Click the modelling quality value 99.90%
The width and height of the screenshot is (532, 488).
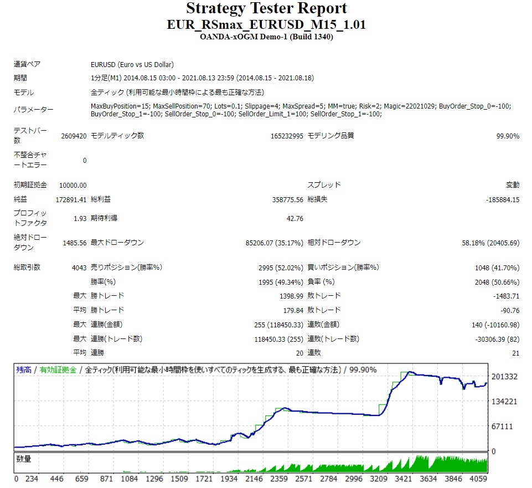point(508,136)
